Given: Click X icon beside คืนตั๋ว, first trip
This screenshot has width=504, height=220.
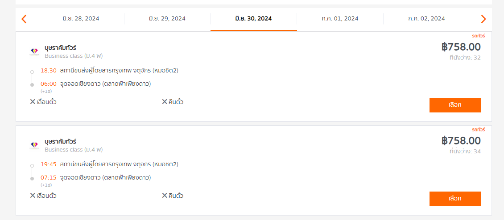Looking at the screenshot, I should click(165, 102).
